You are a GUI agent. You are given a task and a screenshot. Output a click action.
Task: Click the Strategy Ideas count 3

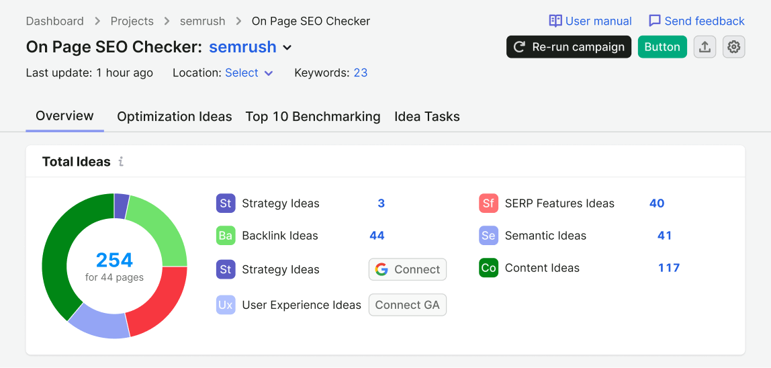click(381, 203)
